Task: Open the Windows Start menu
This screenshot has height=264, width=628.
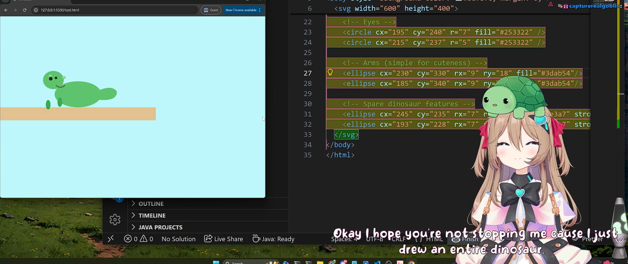Action: pos(216,262)
